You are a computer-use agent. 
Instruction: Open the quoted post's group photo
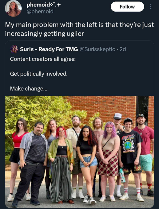[x=79, y=152]
